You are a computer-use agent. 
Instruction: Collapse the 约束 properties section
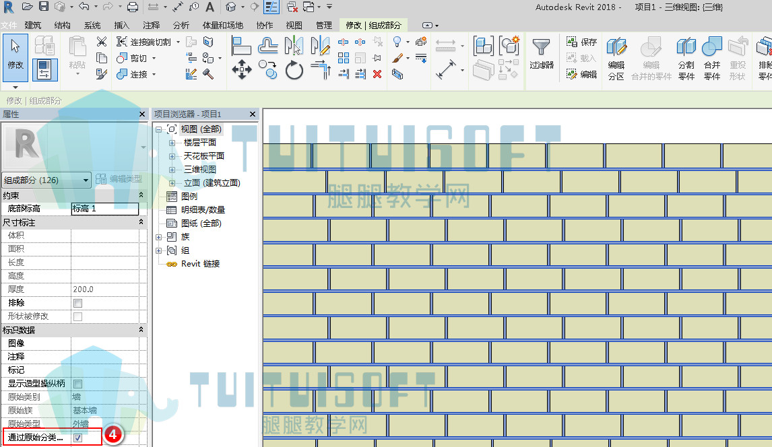pos(141,195)
